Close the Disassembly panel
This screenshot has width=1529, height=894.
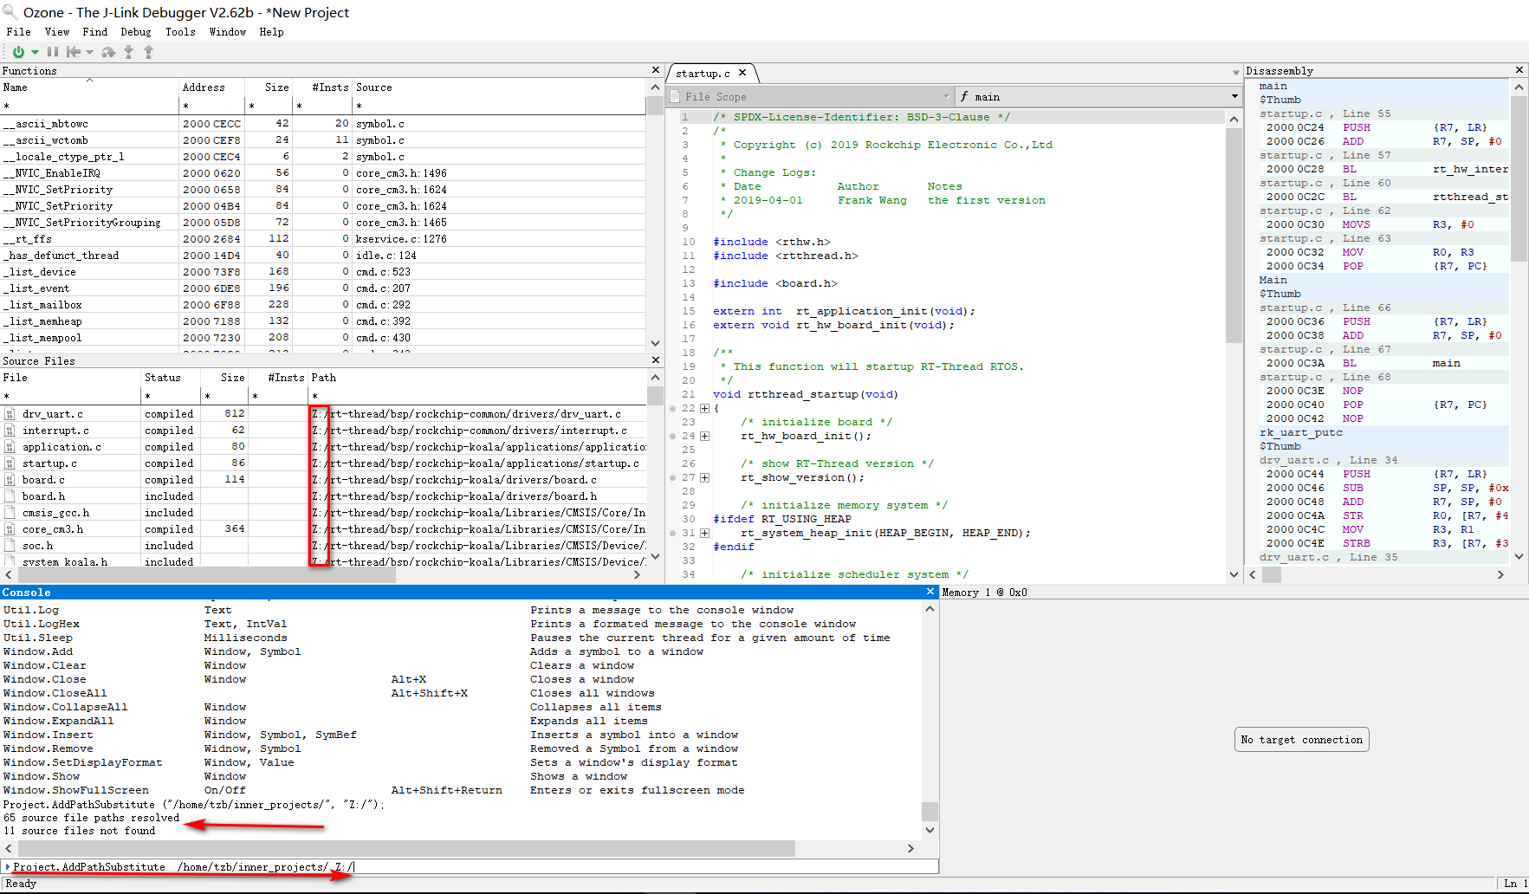click(1519, 70)
